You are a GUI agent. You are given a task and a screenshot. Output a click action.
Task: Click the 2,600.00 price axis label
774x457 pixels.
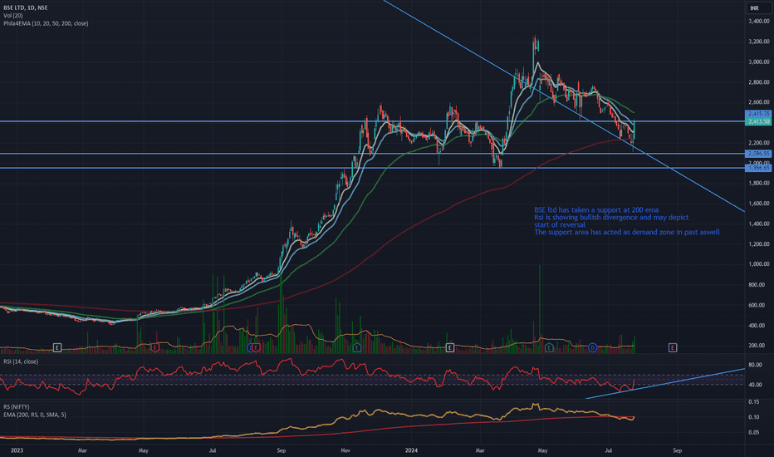tap(759, 102)
